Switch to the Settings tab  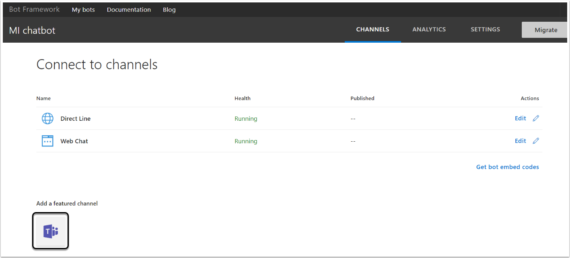tap(486, 29)
